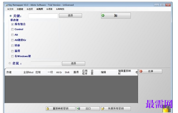Screen dimensions: 178x113
Task: Click the lock icon on 重新映射密钥 button
Action: click(48, 108)
